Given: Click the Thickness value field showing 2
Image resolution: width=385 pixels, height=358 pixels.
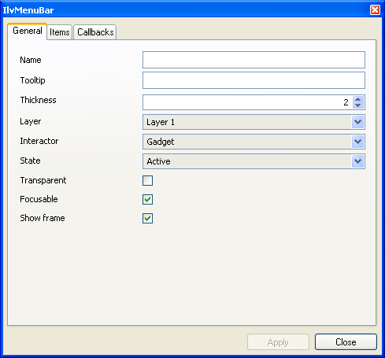Looking at the screenshot, I should [247, 102].
